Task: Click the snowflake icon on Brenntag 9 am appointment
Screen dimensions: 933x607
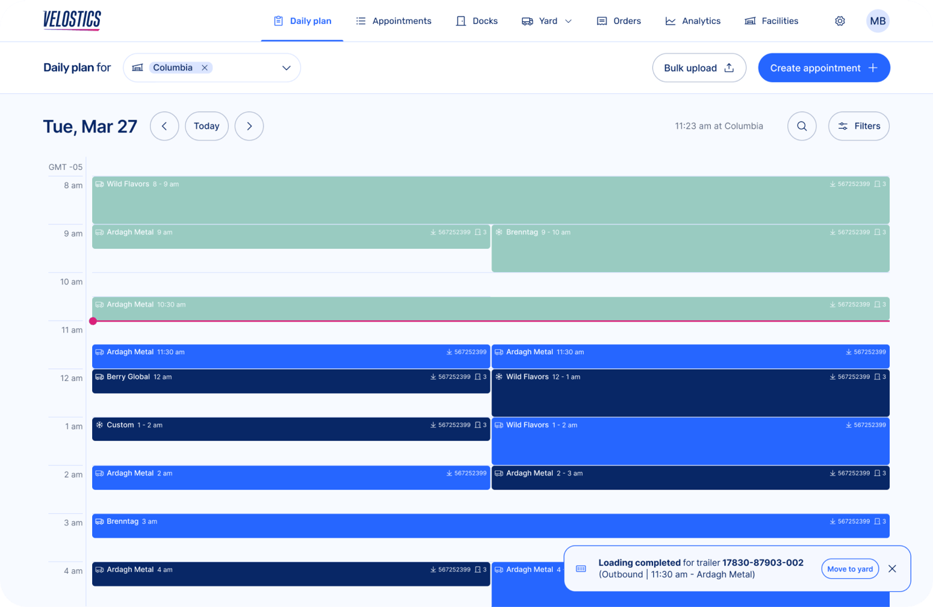Action: coord(498,232)
